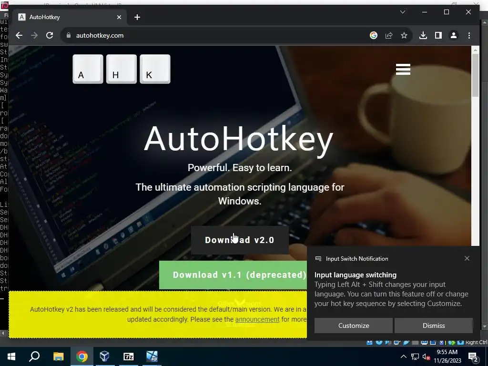Viewport: 488px width, 366px height.
Task: Click the H keycap in the AHK logo
Action: point(122,69)
